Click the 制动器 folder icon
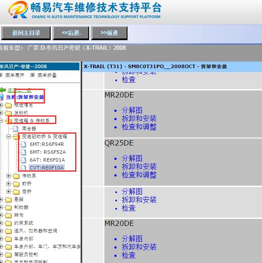 click(8, 208)
